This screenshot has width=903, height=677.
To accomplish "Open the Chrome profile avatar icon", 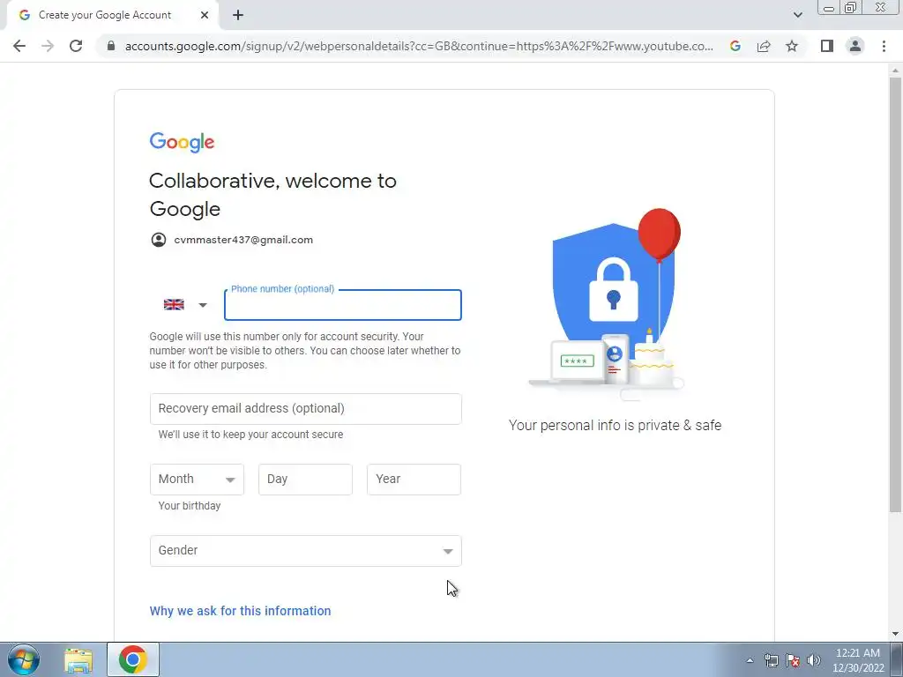I will click(855, 46).
